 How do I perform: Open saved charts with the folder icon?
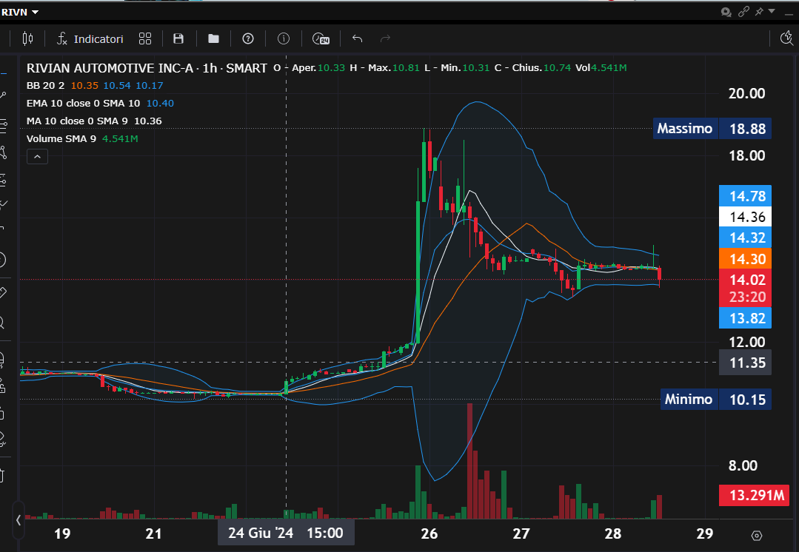pos(213,38)
